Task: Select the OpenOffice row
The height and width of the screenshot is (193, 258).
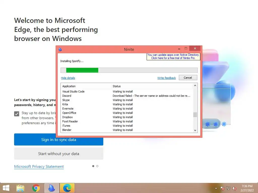Action: tap(127, 113)
